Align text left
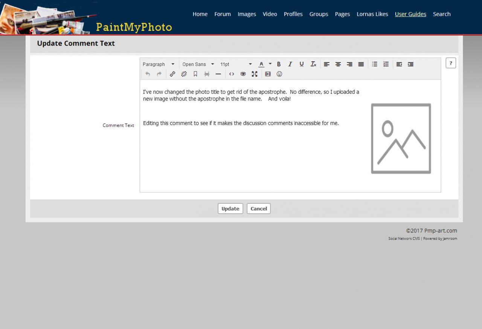Screen dimensions: 482x329 (x=326, y=64)
